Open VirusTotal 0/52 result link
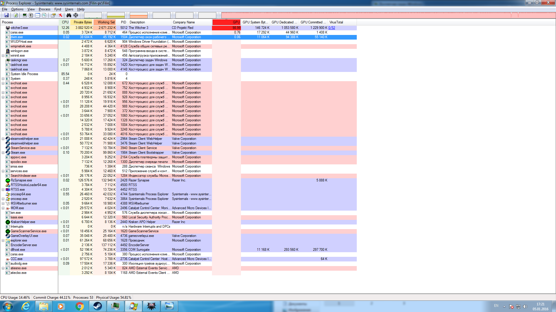 pos(332,28)
